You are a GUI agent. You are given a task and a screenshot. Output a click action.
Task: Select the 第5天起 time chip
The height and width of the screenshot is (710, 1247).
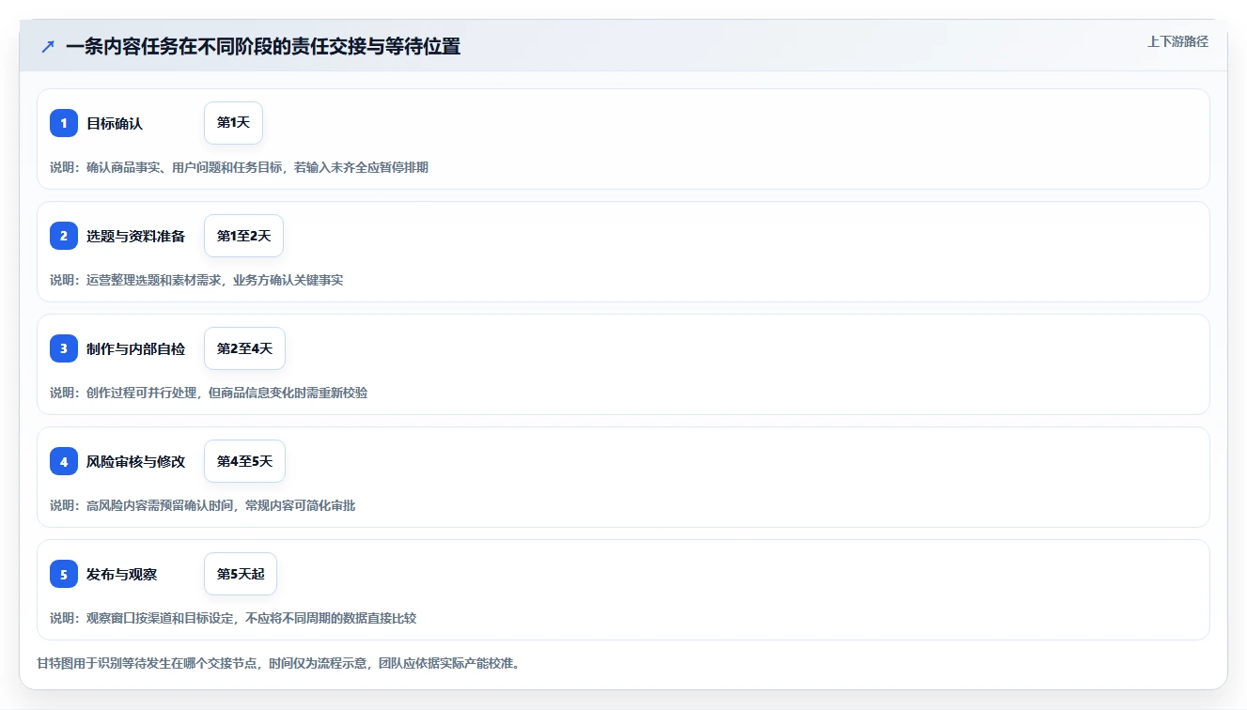coord(241,574)
